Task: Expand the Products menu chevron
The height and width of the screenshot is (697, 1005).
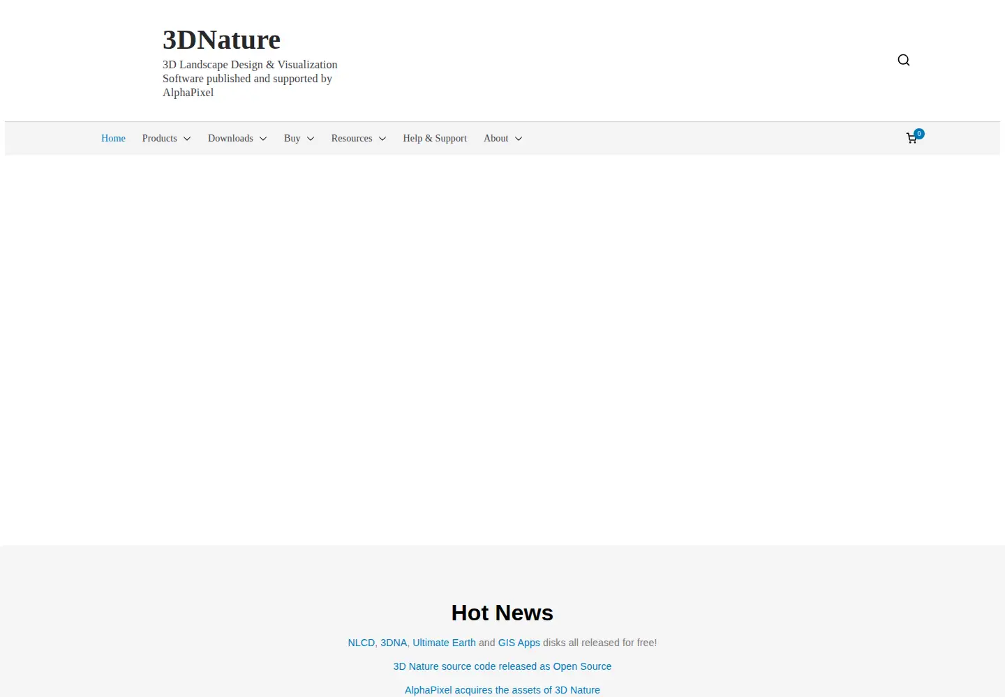Action: click(x=187, y=139)
